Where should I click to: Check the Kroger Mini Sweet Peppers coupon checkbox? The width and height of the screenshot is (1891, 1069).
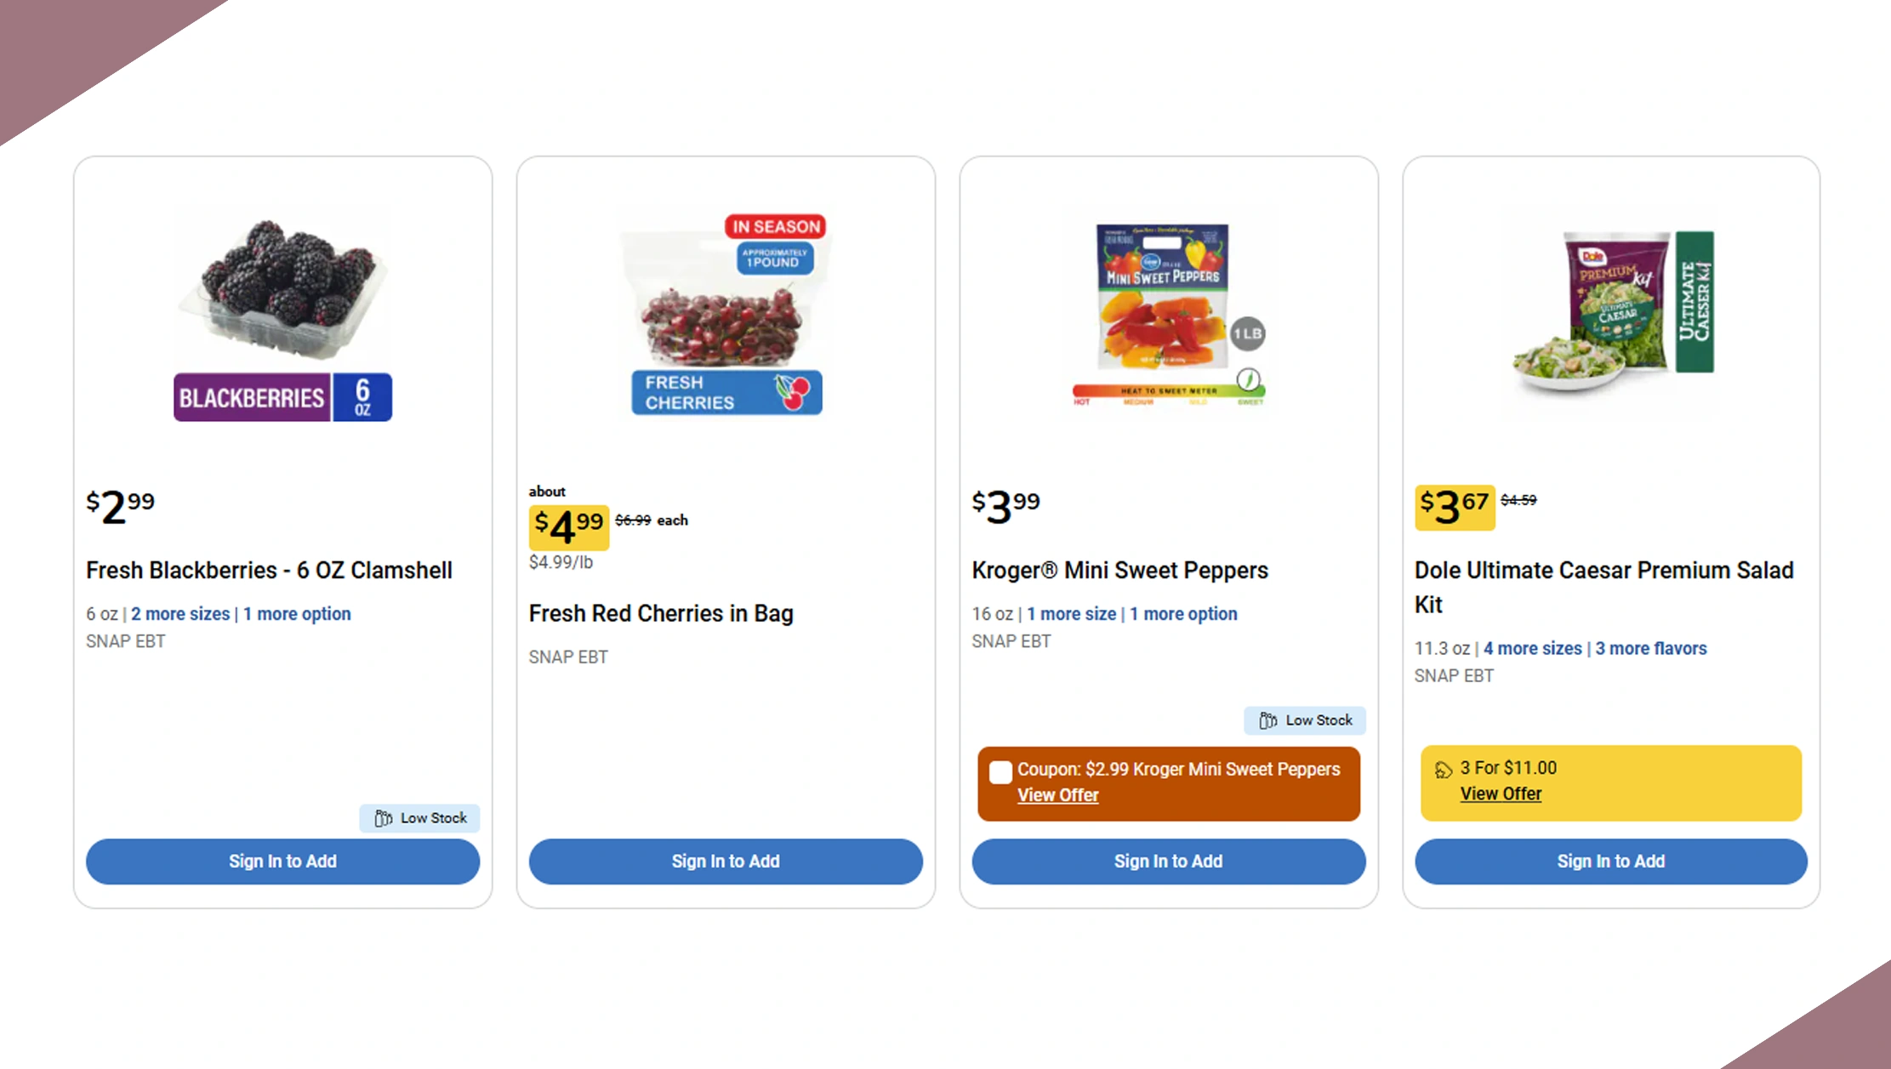[x=1000, y=772]
